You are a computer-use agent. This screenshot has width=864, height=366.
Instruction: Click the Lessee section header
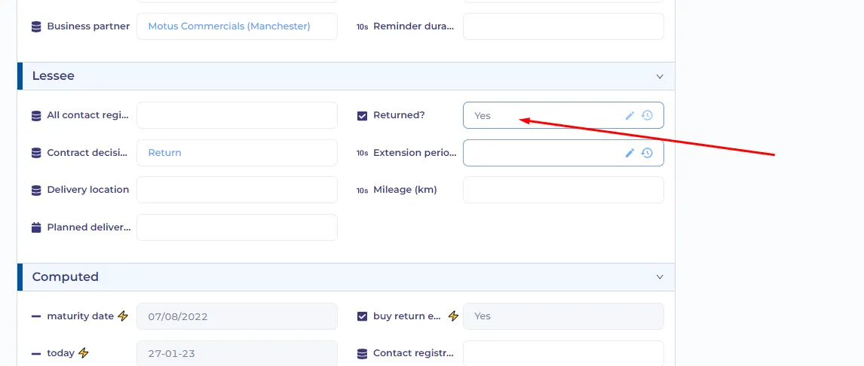[x=346, y=76]
